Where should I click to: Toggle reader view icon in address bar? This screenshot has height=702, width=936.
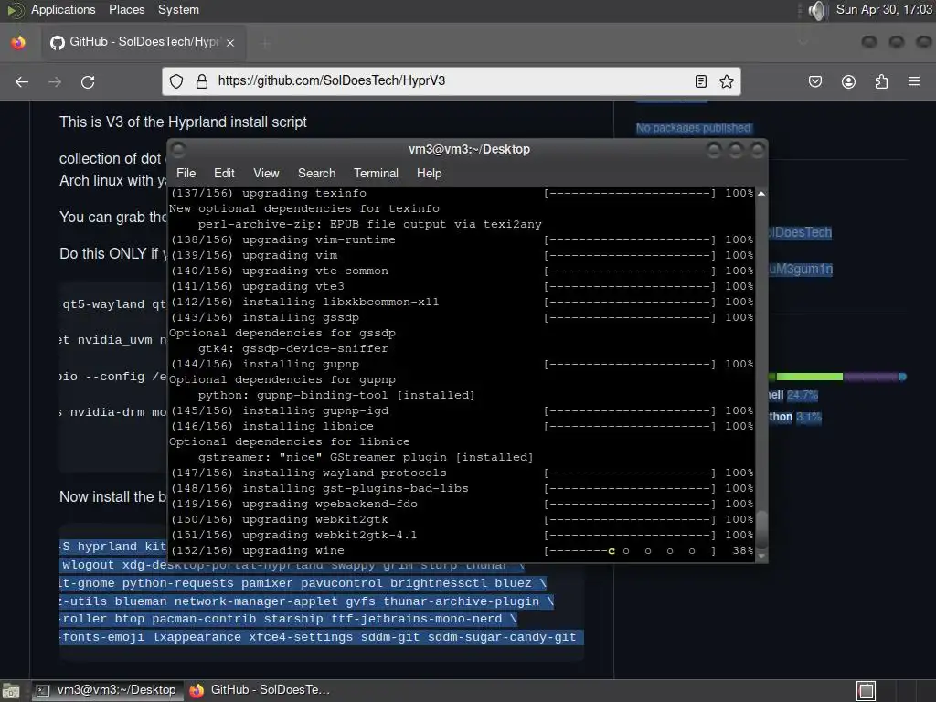click(701, 81)
